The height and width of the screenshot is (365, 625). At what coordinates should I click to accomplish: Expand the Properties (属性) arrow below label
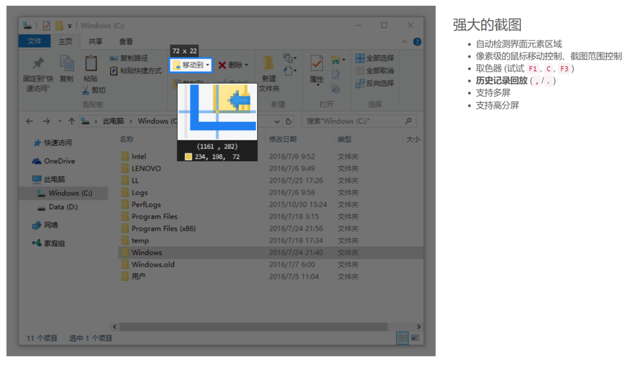click(318, 85)
